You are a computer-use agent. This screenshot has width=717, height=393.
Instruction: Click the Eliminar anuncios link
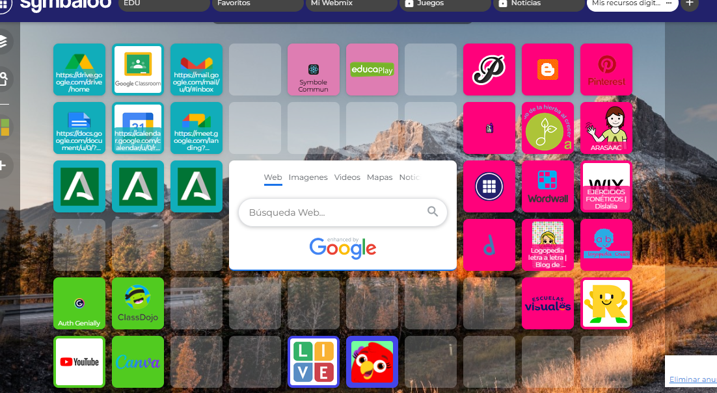(693, 379)
